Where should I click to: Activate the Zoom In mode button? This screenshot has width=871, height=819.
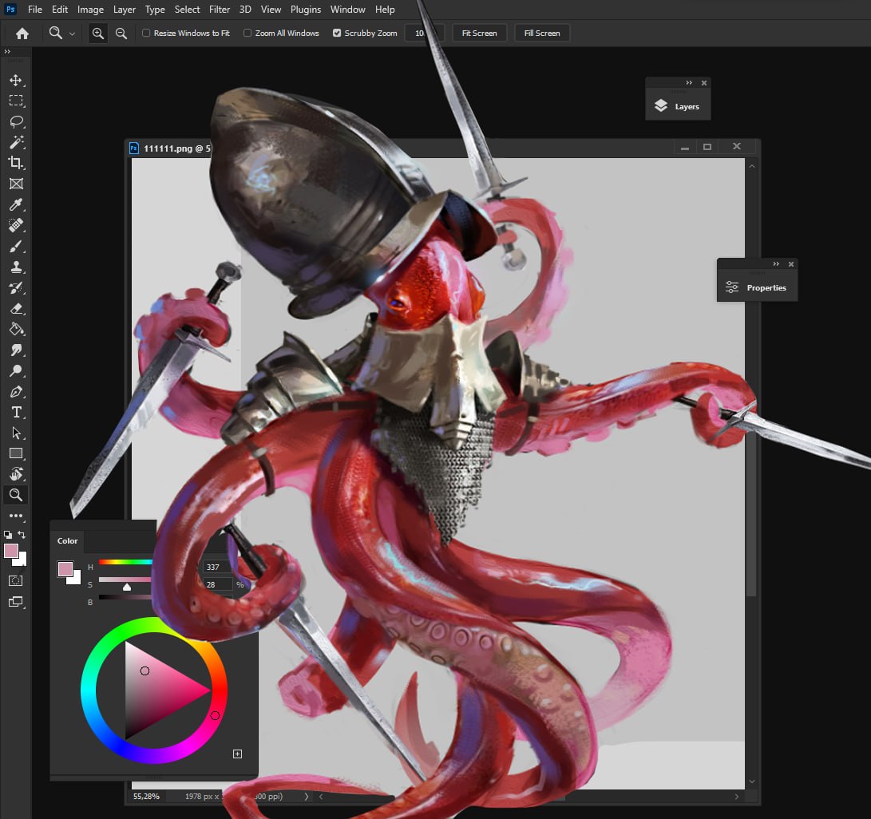pyautogui.click(x=97, y=34)
